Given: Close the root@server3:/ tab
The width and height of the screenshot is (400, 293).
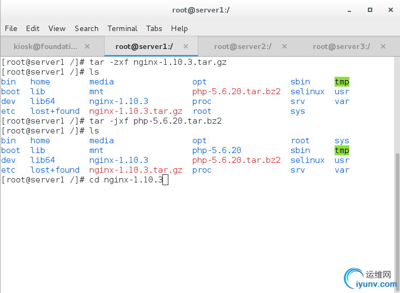Looking at the screenshot, I should [x=383, y=46].
